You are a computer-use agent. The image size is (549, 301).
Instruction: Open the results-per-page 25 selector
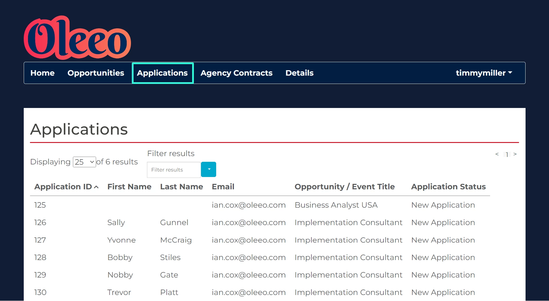pos(84,162)
